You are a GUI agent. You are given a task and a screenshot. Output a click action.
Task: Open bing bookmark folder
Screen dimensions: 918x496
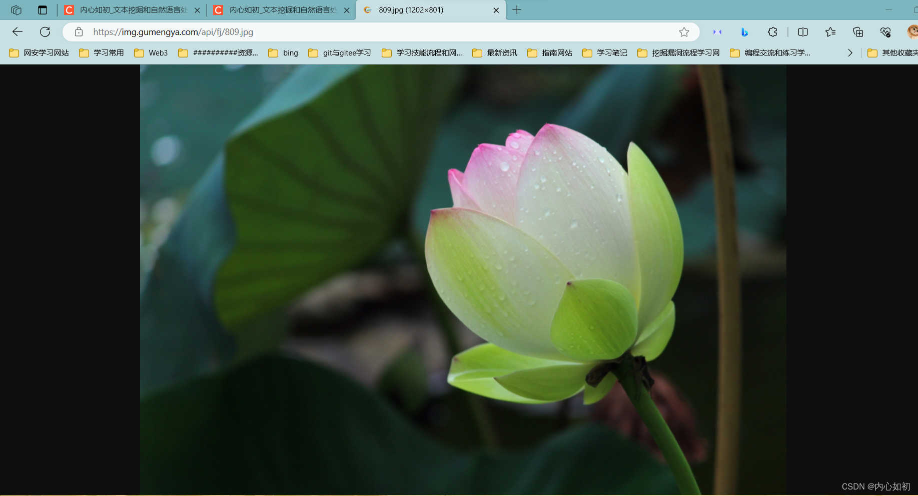click(283, 53)
